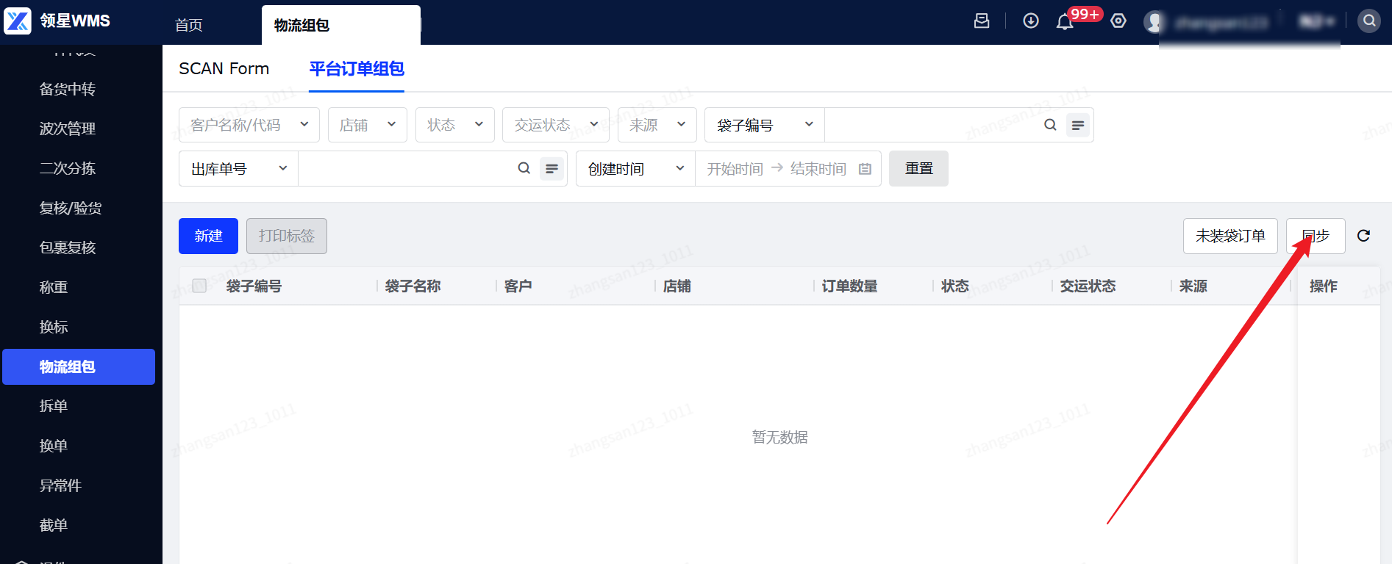Expand the 客户名称/代码 dropdown
Image resolution: width=1392 pixels, height=564 pixels.
(x=249, y=125)
